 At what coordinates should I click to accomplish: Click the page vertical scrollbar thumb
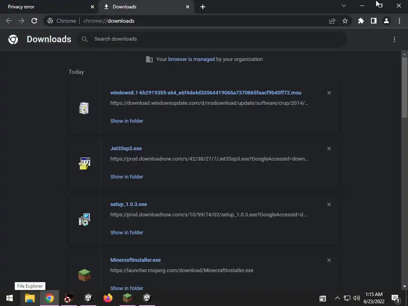(404, 87)
